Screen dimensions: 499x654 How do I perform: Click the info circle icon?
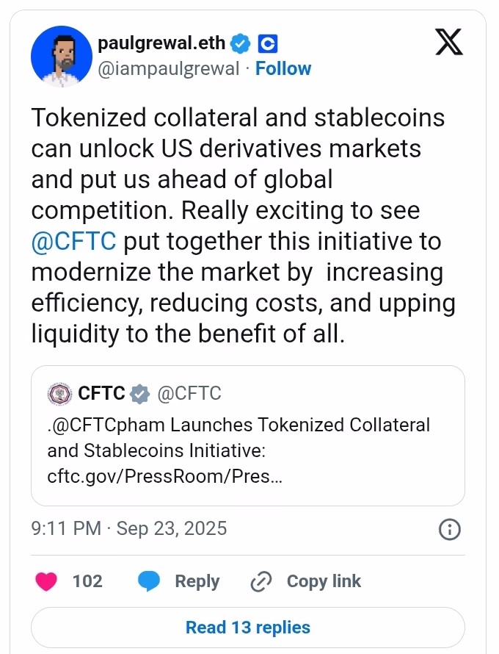point(448,529)
